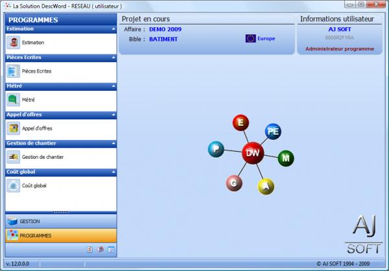
Task: Click the pink C sphere
Action: tap(234, 183)
